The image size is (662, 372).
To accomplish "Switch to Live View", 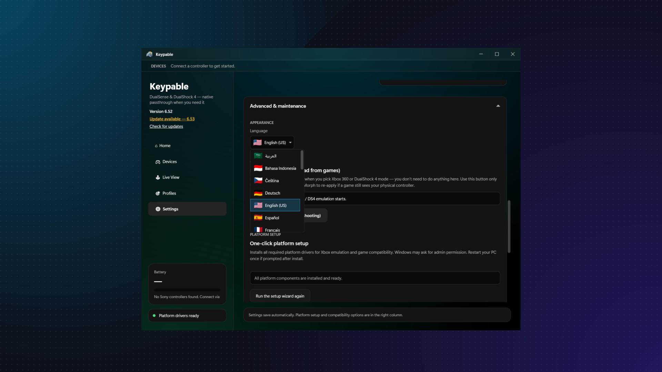I will pos(187,177).
